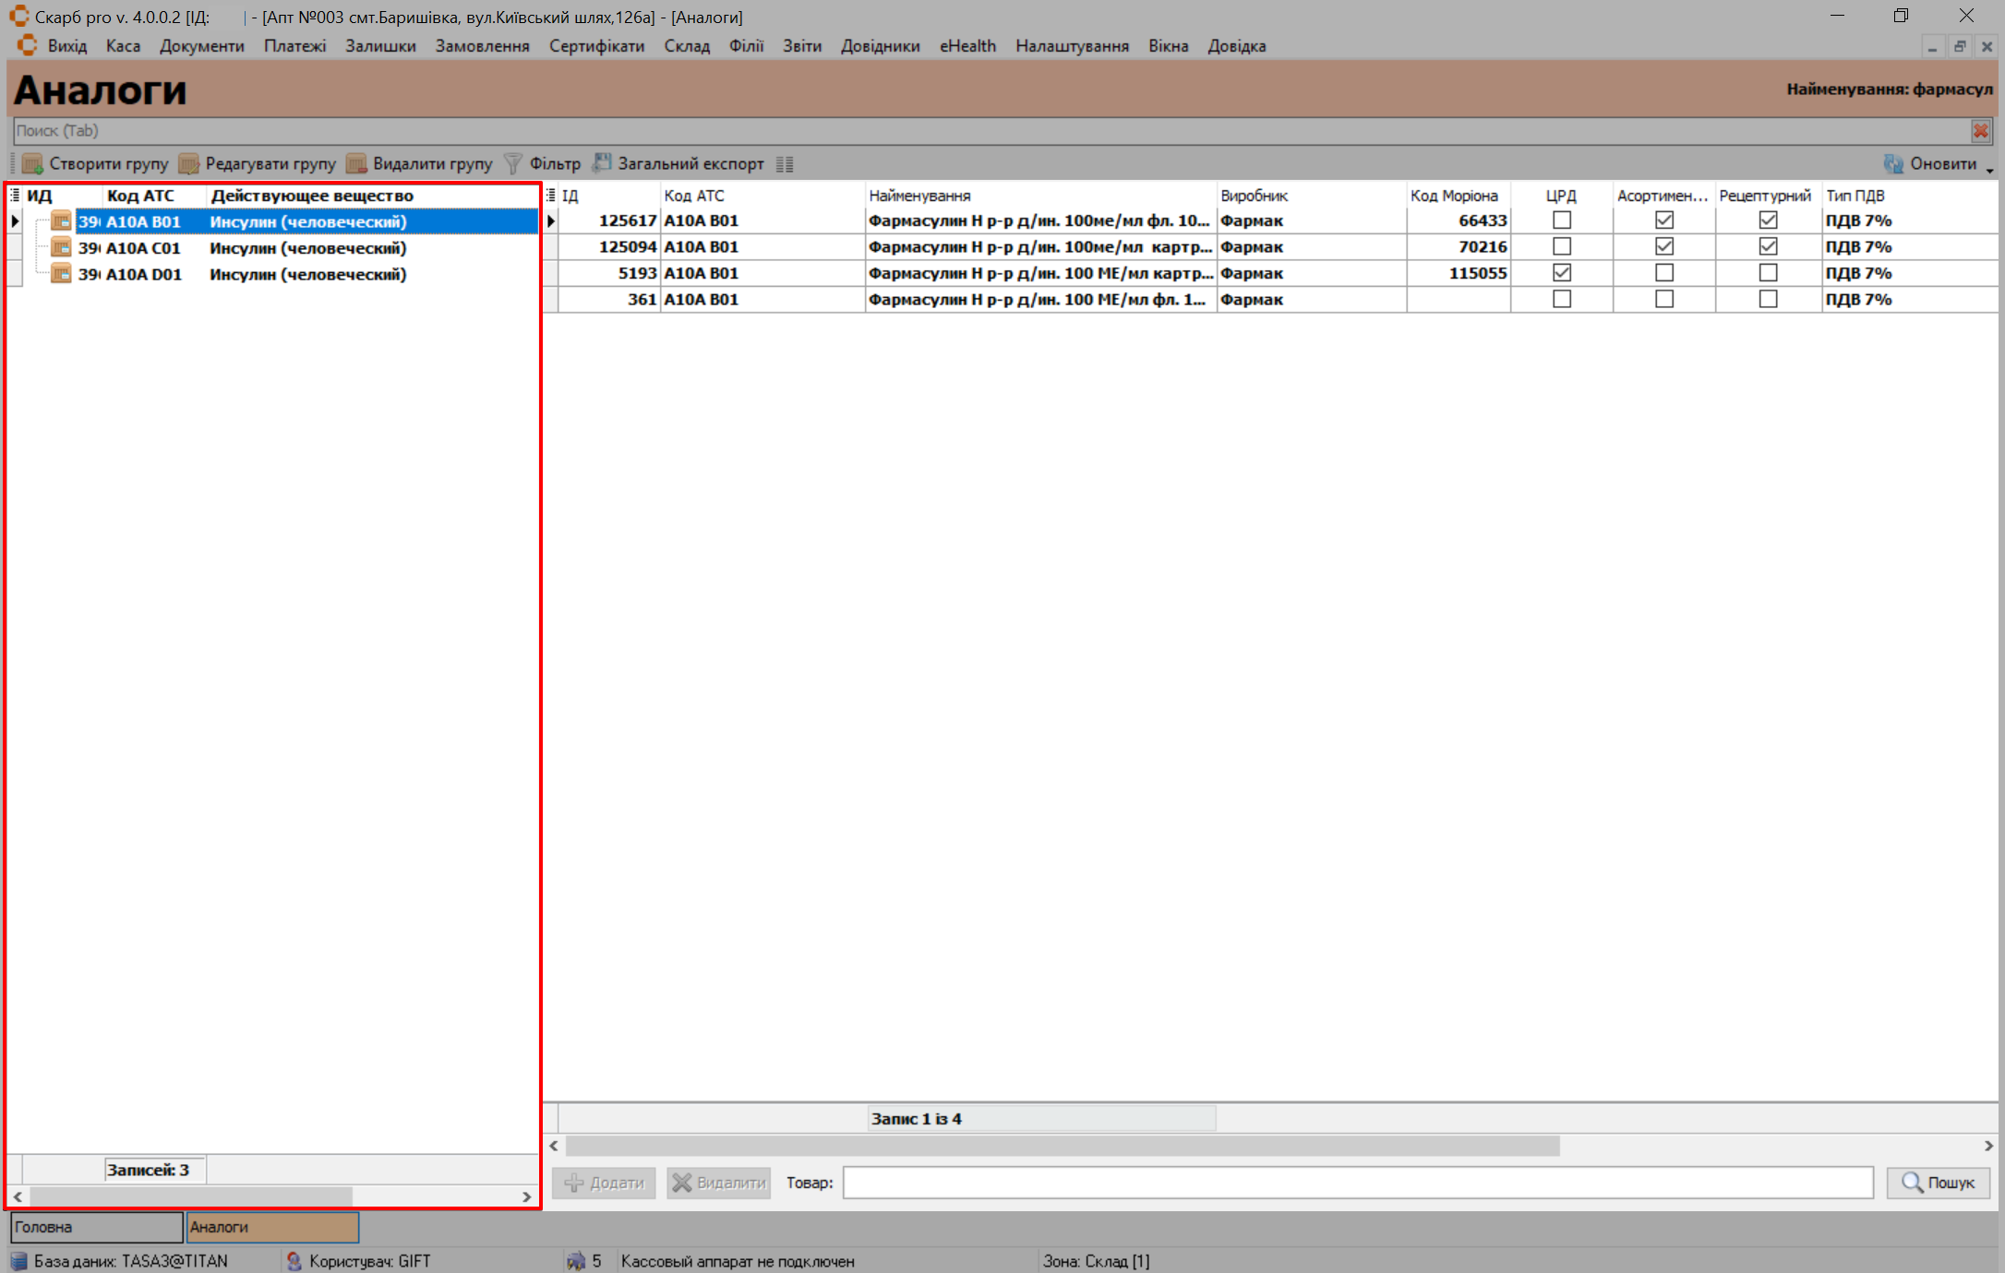Expand tree node A10A B01
The width and height of the screenshot is (2005, 1273).
point(16,221)
